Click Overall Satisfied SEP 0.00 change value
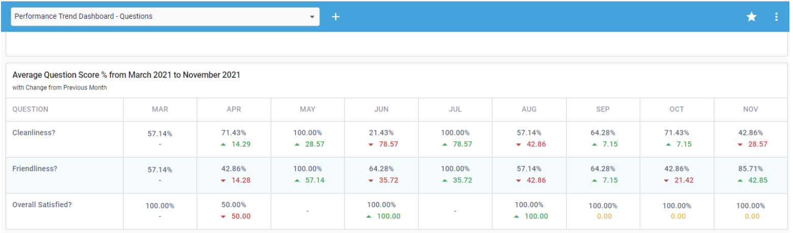 pyautogui.click(x=603, y=217)
